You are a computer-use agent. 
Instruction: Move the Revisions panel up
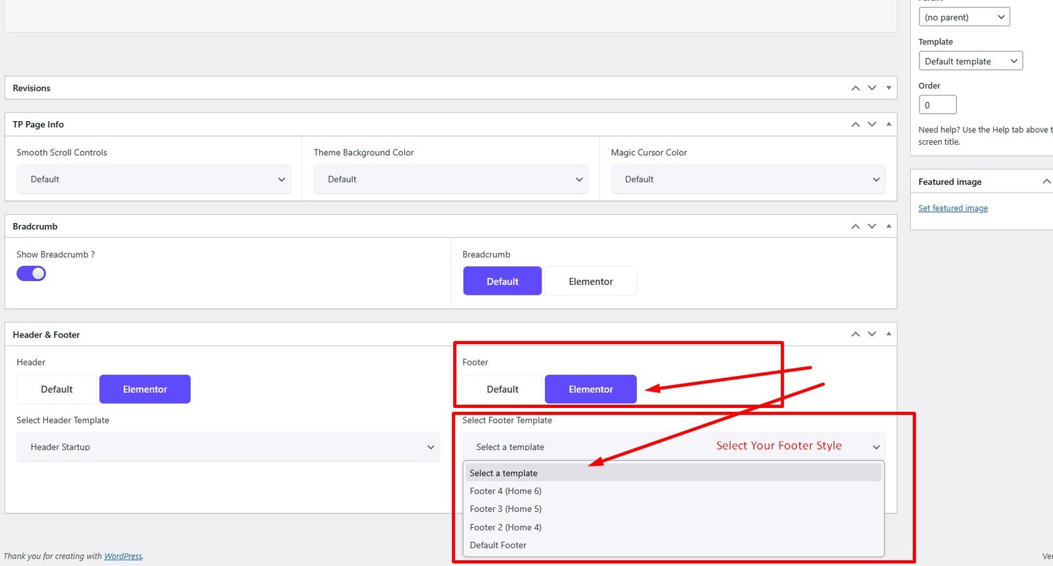(x=855, y=88)
